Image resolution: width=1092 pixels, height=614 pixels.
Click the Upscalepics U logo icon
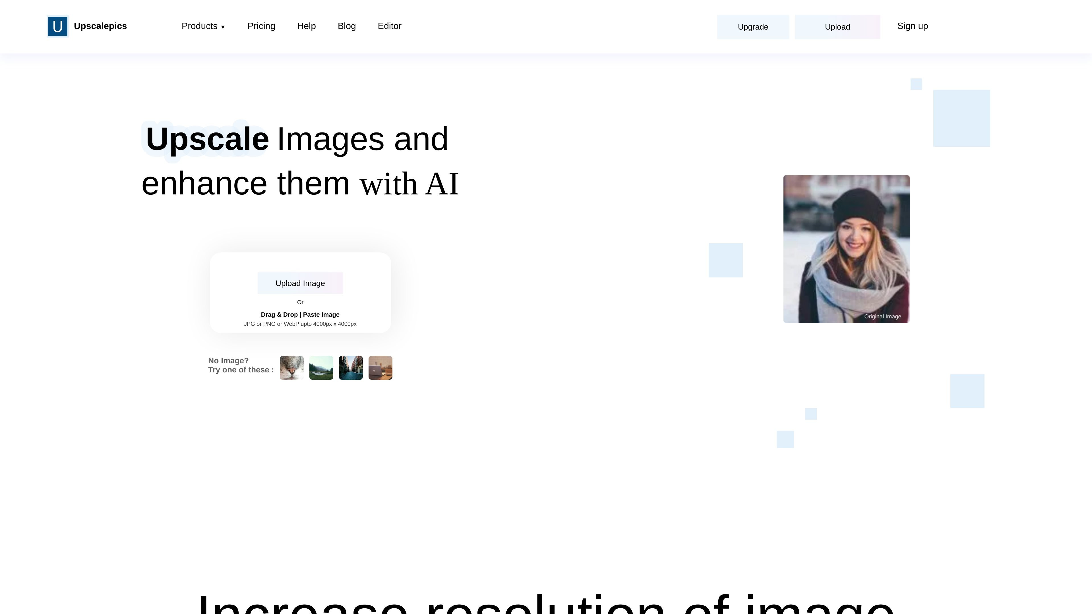click(58, 26)
